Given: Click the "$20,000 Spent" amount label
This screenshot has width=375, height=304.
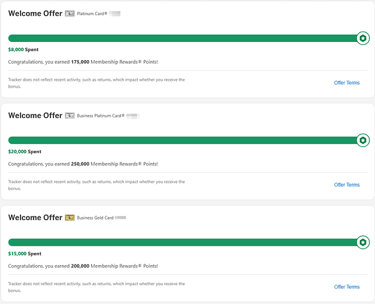Looking at the screenshot, I should [x=26, y=152].
